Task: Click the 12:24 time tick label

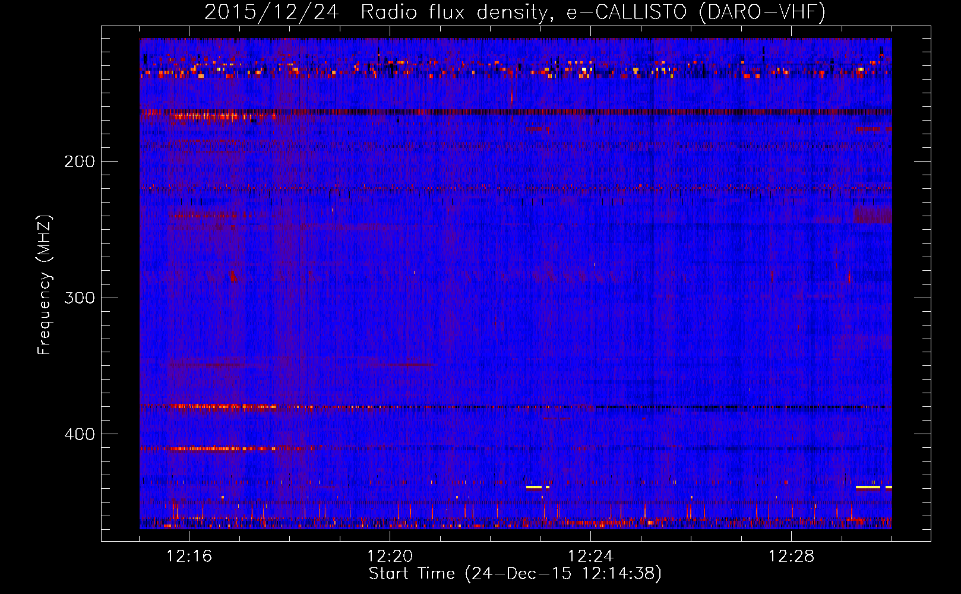Action: tap(590, 557)
